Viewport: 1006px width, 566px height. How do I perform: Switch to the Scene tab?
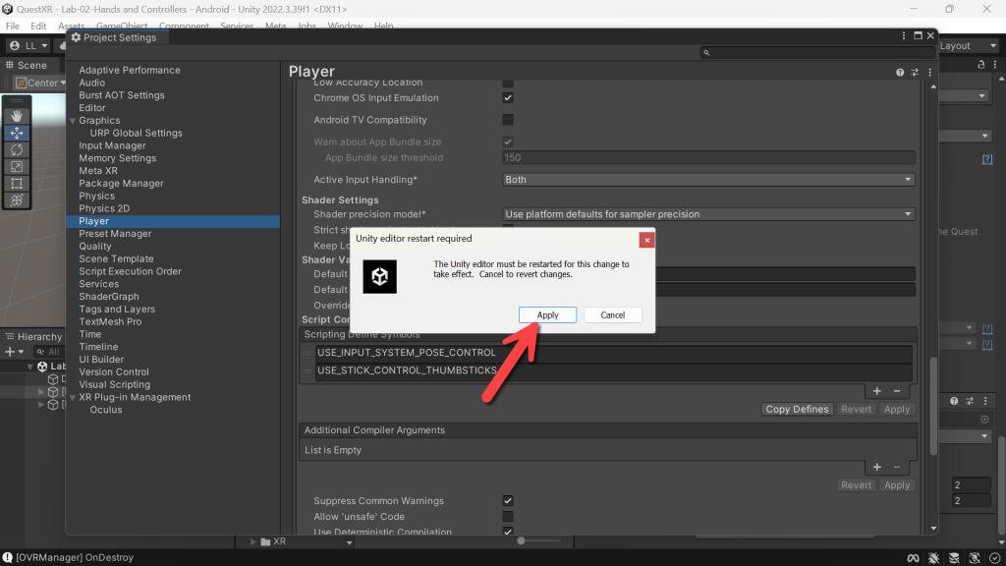[27, 66]
